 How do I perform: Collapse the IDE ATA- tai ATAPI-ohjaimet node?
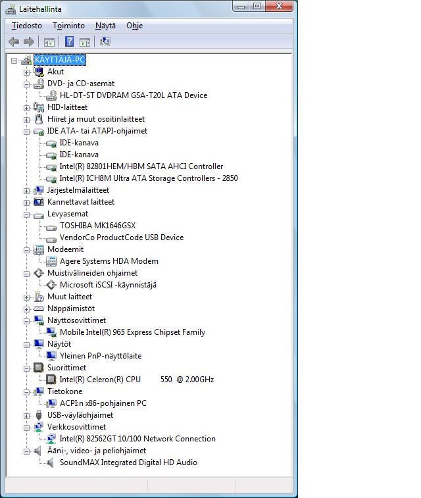tap(27, 132)
